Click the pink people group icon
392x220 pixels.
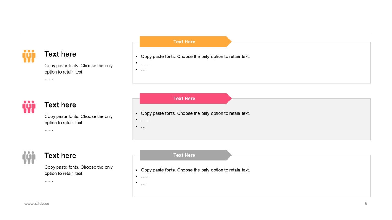(x=29, y=107)
